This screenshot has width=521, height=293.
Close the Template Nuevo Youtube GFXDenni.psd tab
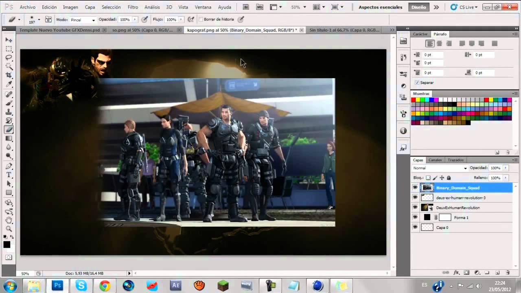[x=105, y=30]
